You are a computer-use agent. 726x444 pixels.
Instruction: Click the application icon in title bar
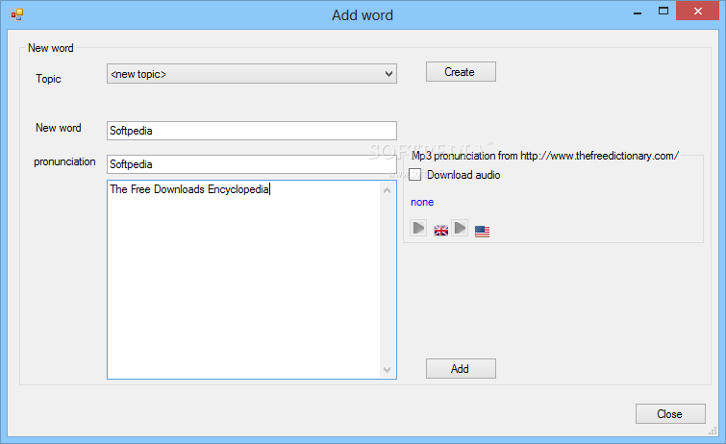(17, 14)
